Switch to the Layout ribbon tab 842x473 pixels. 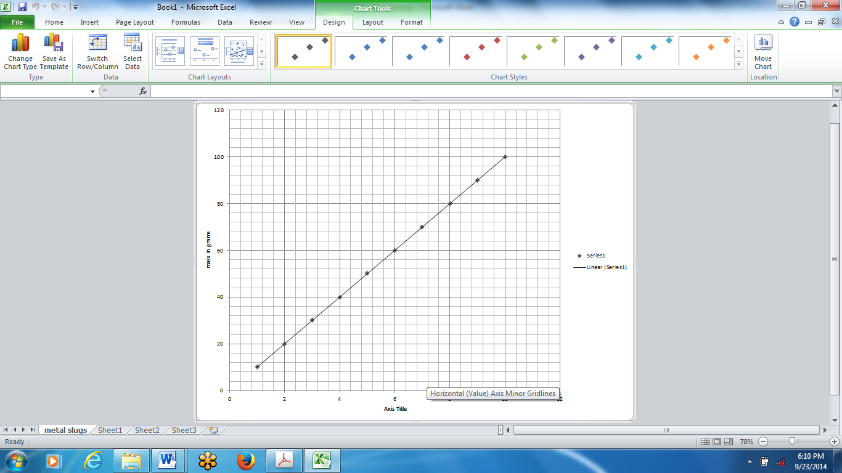tap(372, 22)
